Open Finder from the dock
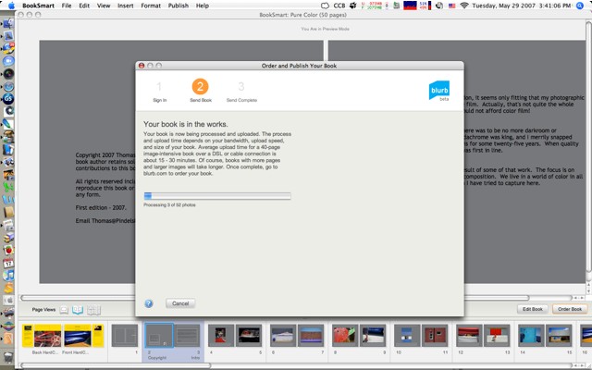Screen dimensions: 592x370 point(8,23)
